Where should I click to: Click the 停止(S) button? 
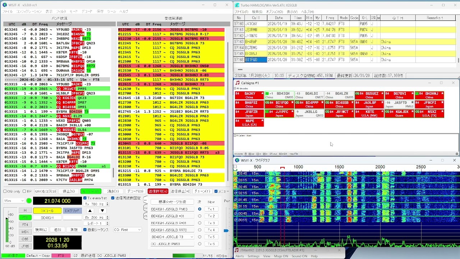click(69, 191)
